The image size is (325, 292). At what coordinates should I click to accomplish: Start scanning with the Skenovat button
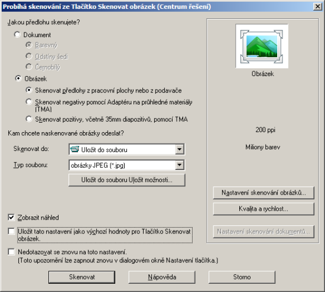(x=82, y=277)
